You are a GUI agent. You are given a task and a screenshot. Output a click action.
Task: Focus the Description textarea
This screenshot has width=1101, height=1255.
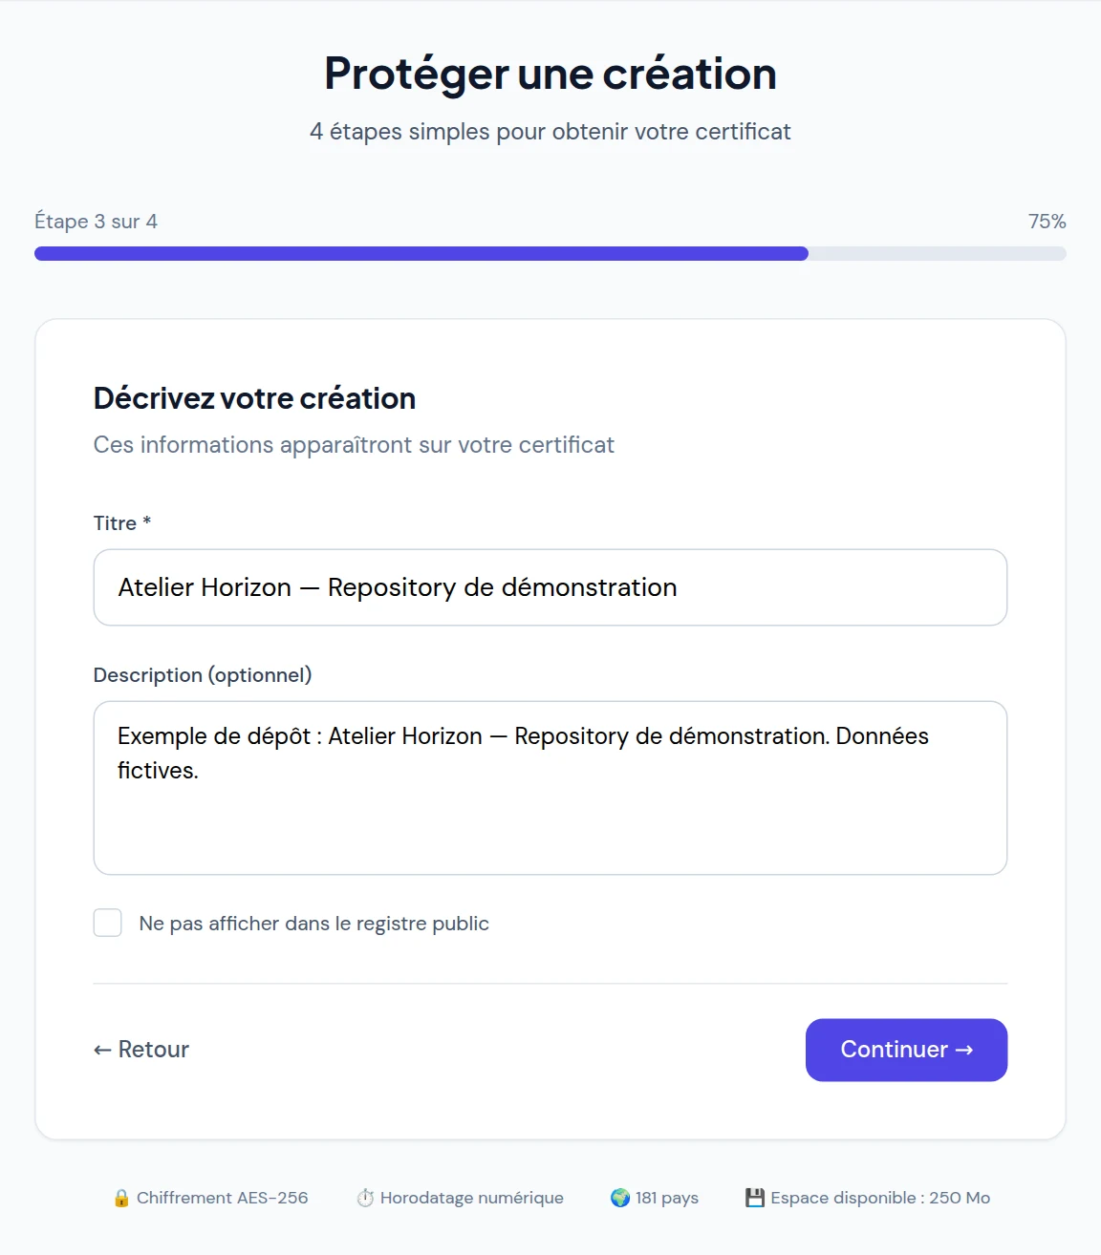[x=550, y=788]
